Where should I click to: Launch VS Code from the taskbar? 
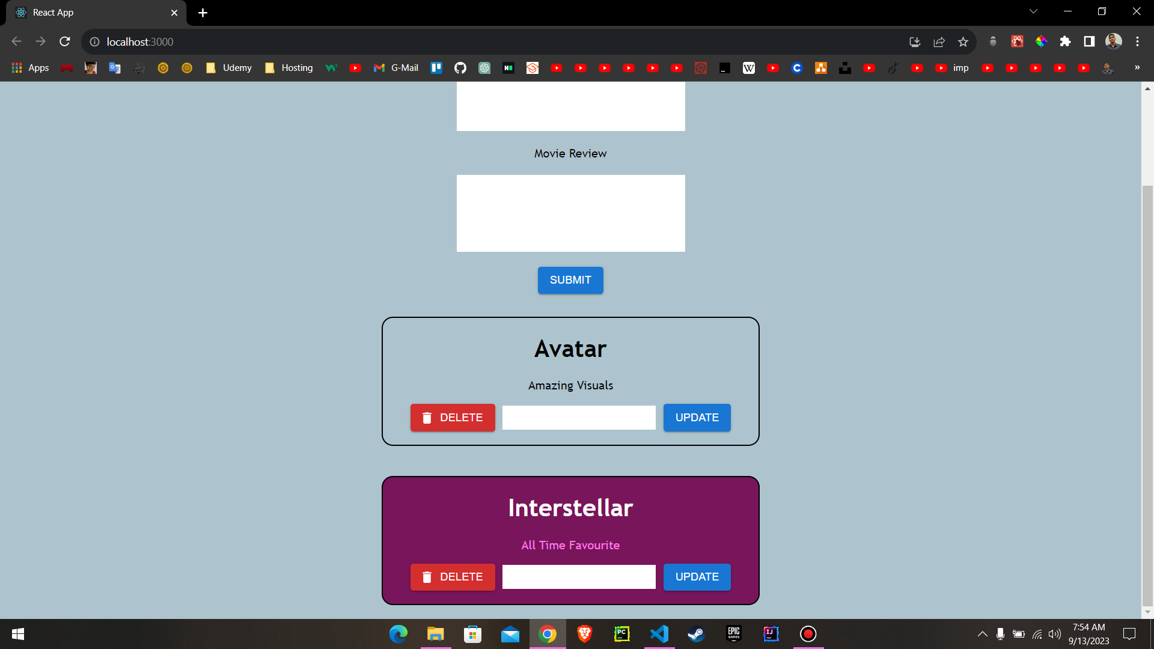[659, 634]
